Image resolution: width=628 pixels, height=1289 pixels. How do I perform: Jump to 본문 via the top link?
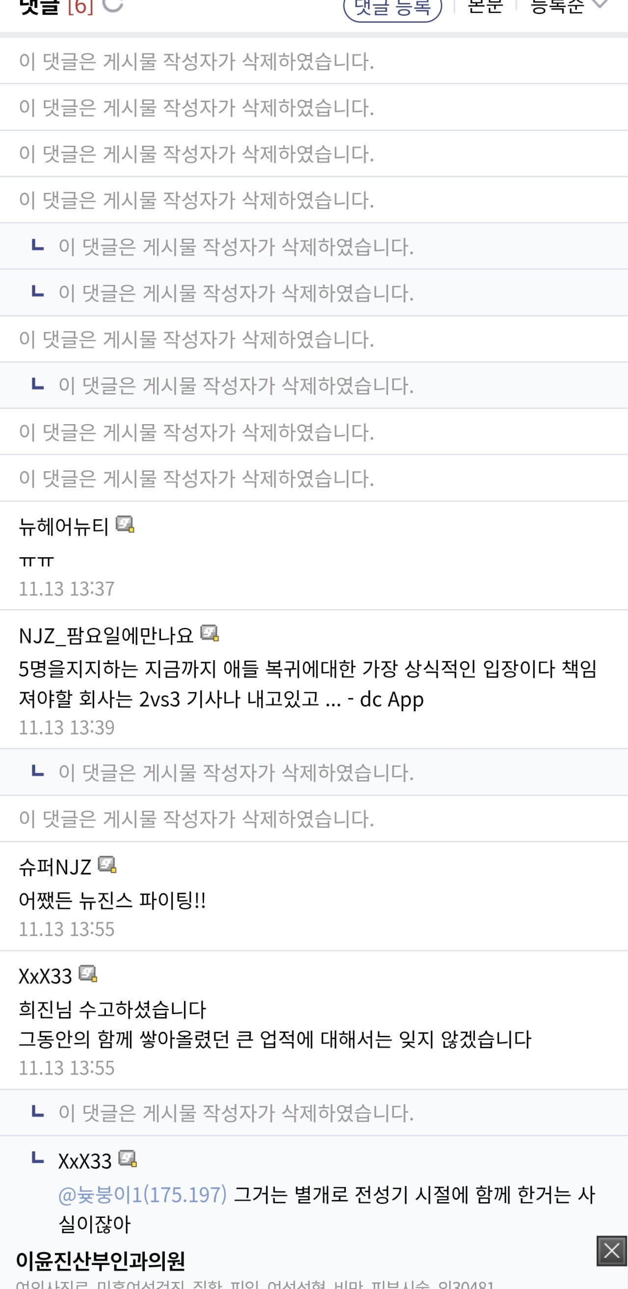pyautogui.click(x=485, y=6)
